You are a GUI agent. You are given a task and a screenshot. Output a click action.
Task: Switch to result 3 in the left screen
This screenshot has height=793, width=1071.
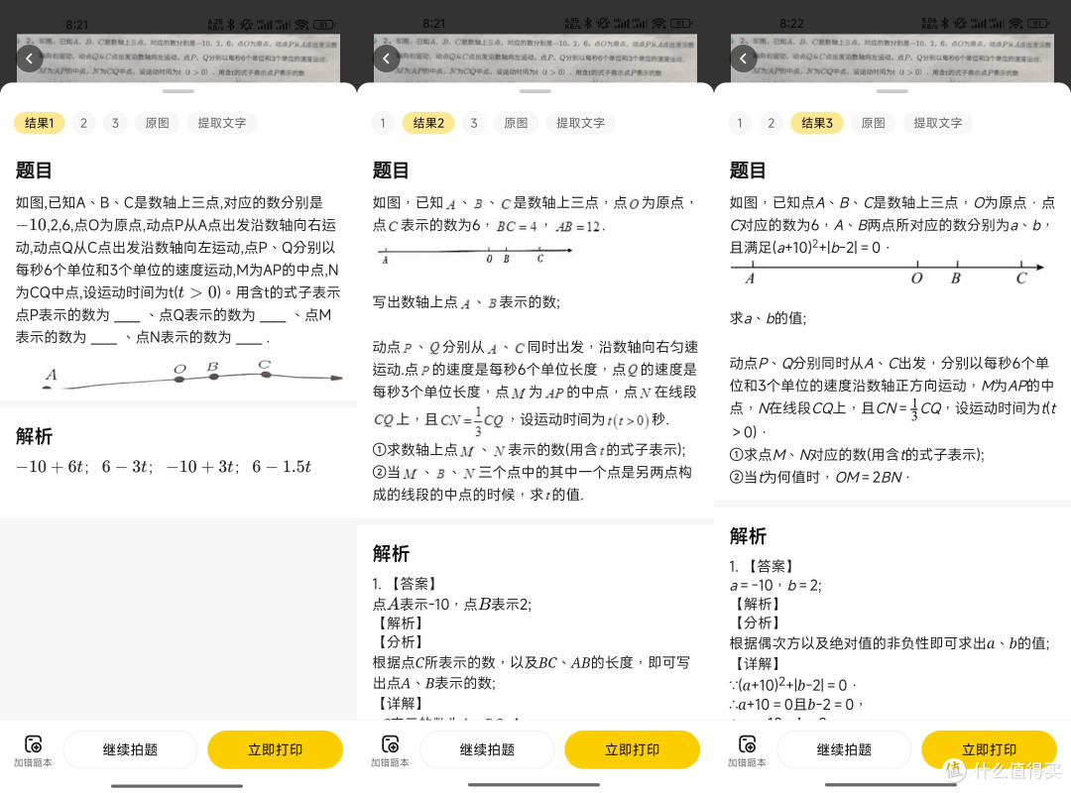click(x=115, y=123)
